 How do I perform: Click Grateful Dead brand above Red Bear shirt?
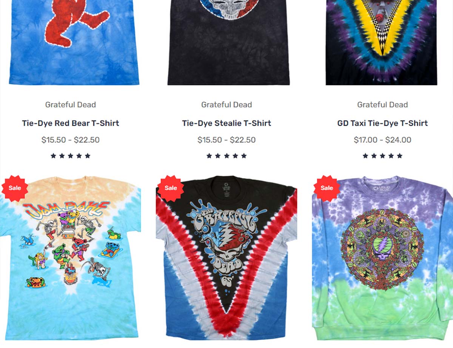pyautogui.click(x=71, y=105)
